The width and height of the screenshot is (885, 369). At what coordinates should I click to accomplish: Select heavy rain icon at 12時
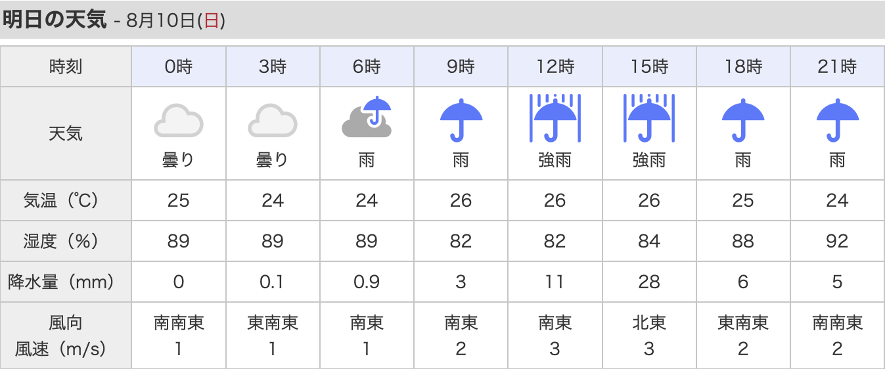(x=555, y=118)
